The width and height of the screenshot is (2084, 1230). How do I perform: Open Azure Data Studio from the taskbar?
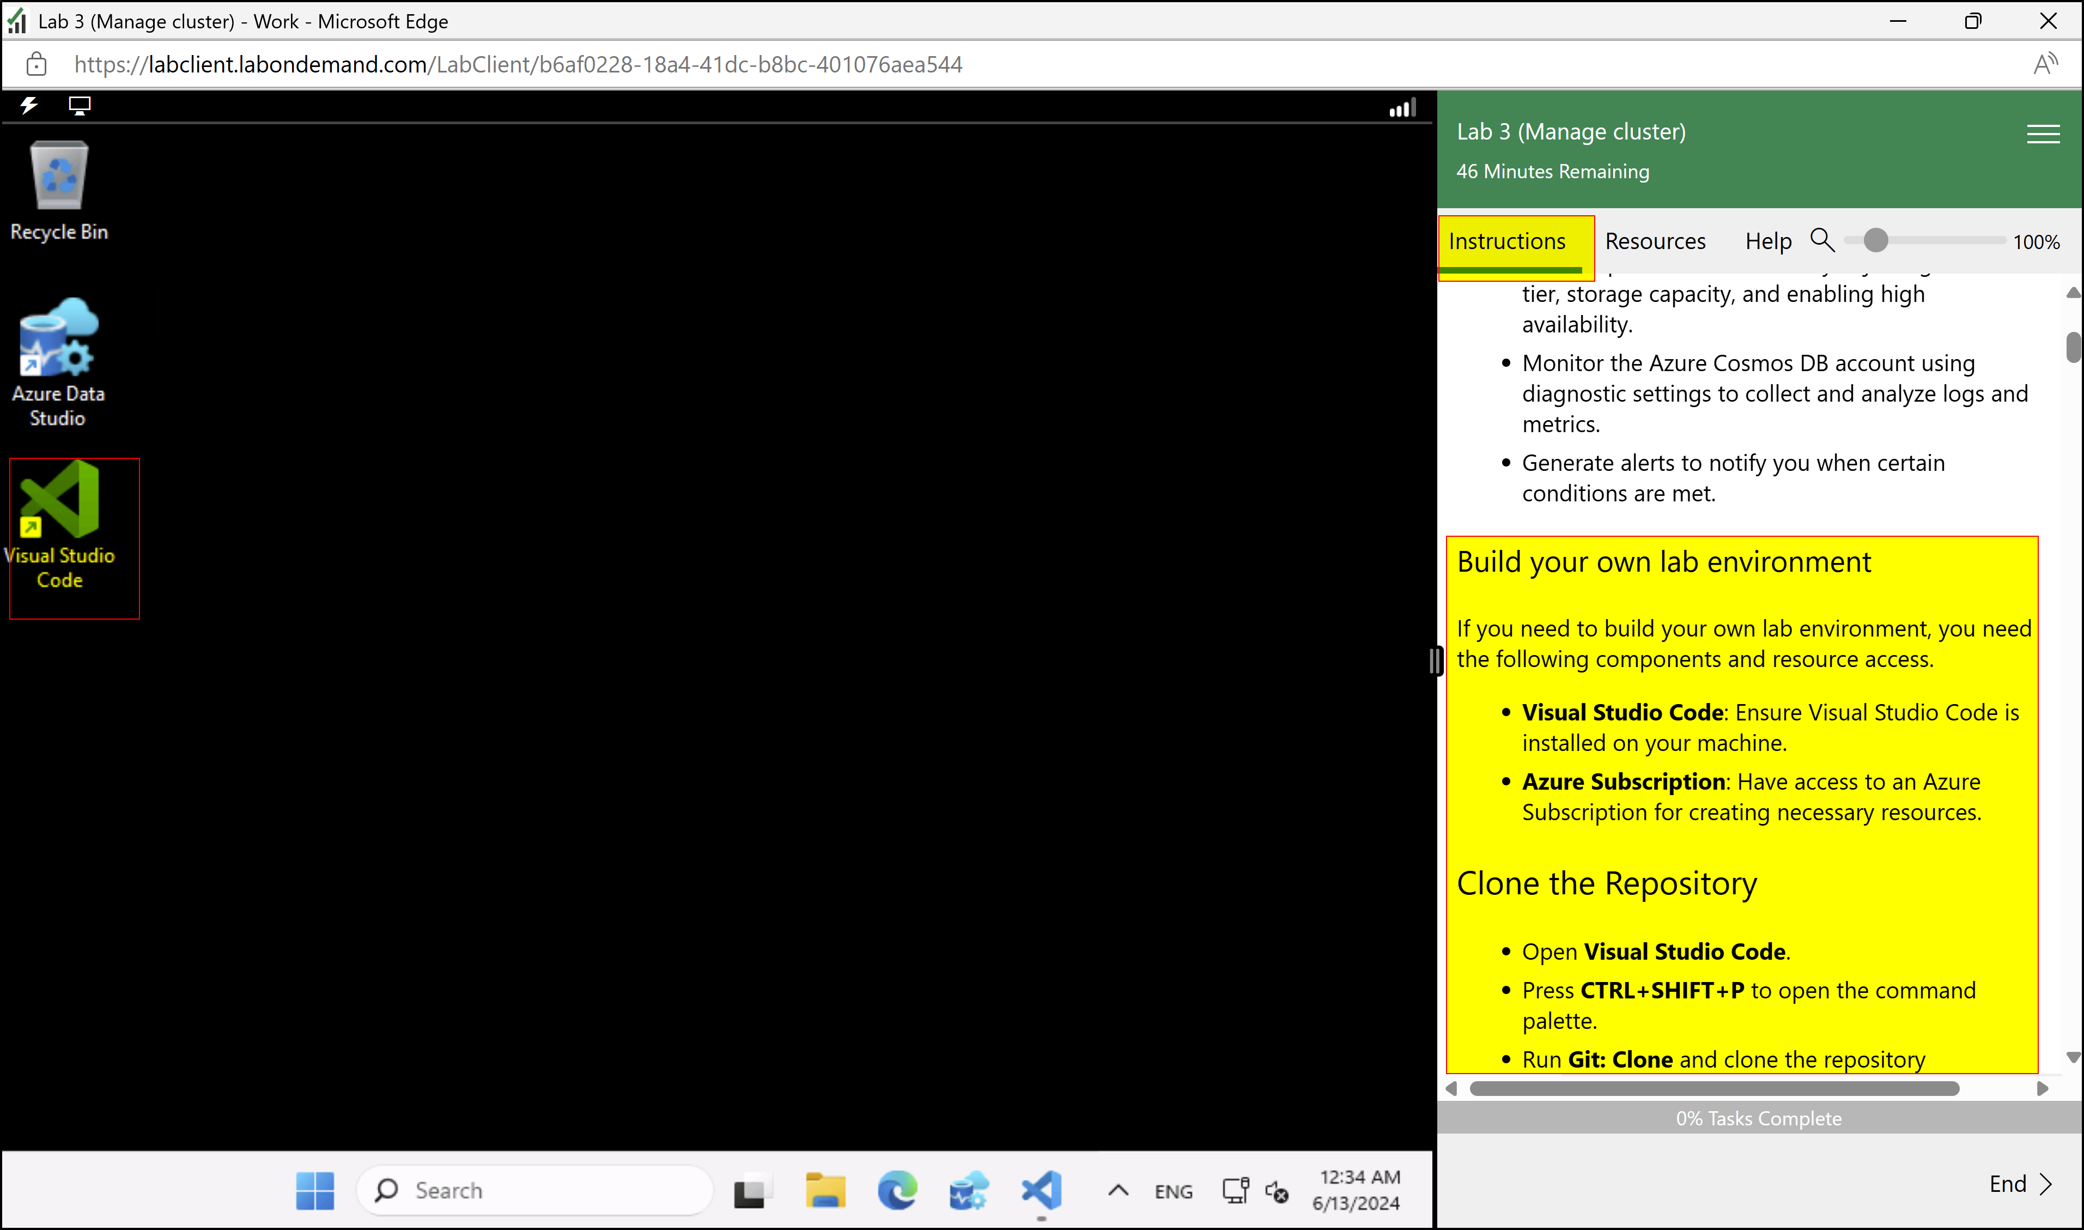coord(968,1190)
